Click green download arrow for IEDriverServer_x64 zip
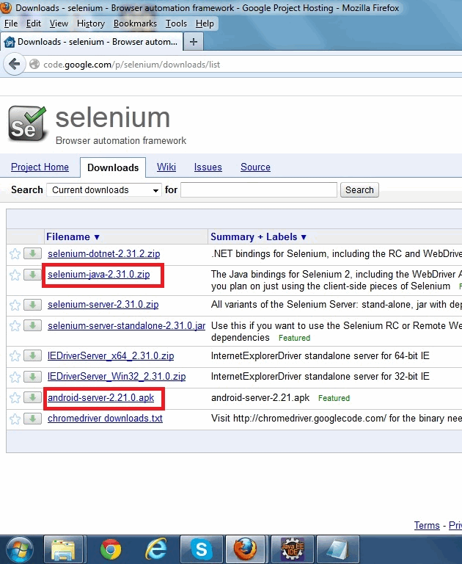 pyautogui.click(x=33, y=355)
